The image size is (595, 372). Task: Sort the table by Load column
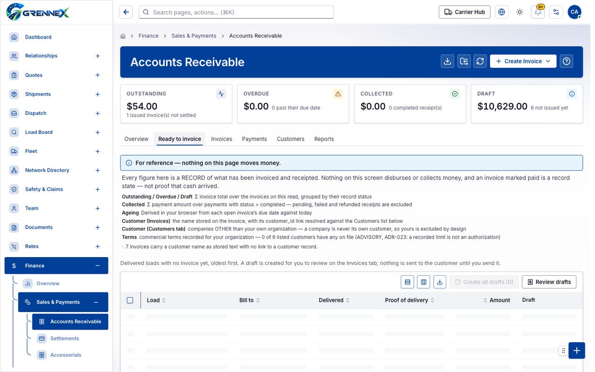pyautogui.click(x=156, y=300)
